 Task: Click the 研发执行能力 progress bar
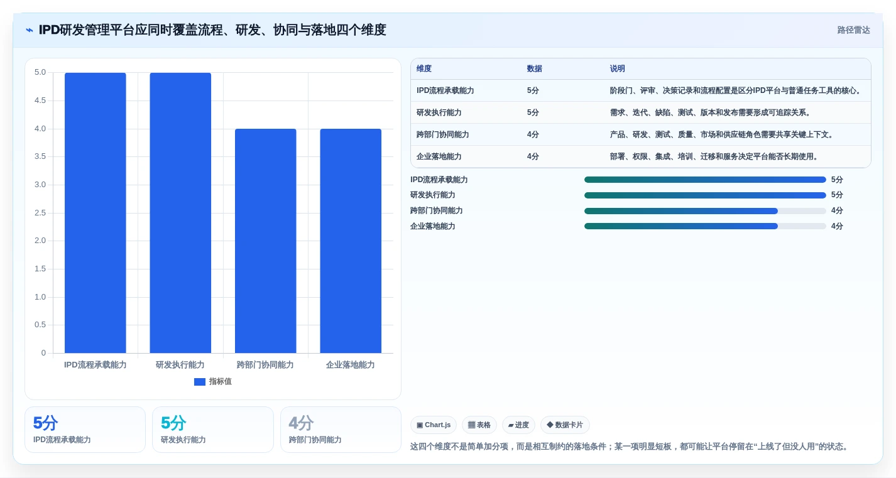[705, 195]
